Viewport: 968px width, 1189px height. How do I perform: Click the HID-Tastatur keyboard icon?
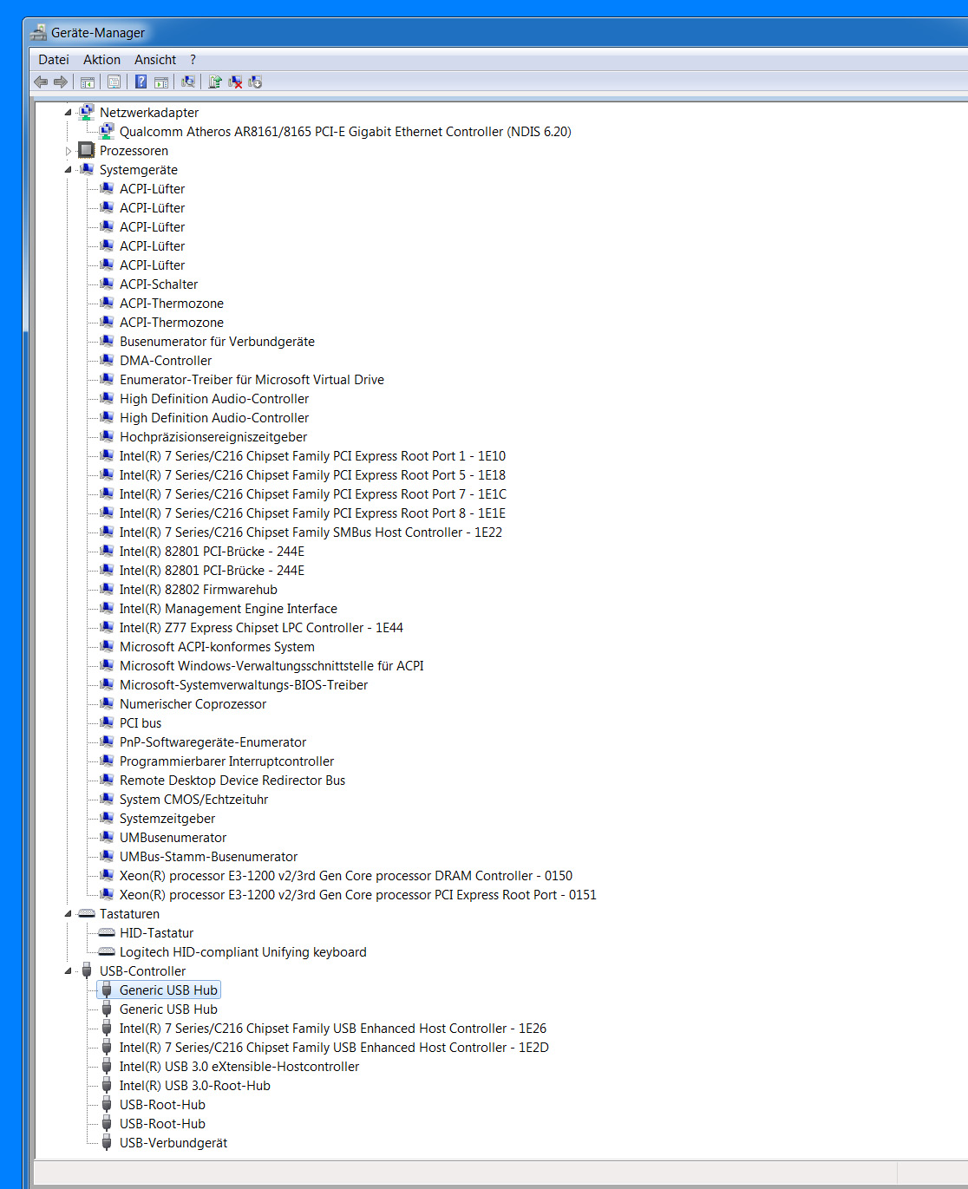(x=106, y=932)
